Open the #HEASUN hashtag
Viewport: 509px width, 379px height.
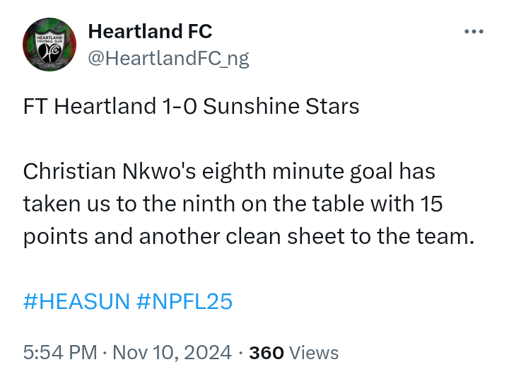pos(76,302)
